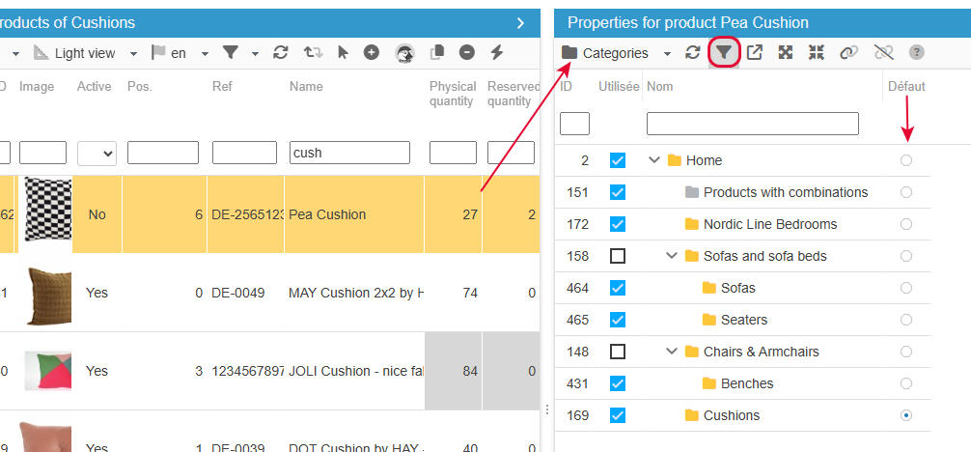Select the Pea Cushion name cell
Image resolution: width=971 pixels, height=452 pixels.
[x=353, y=214]
